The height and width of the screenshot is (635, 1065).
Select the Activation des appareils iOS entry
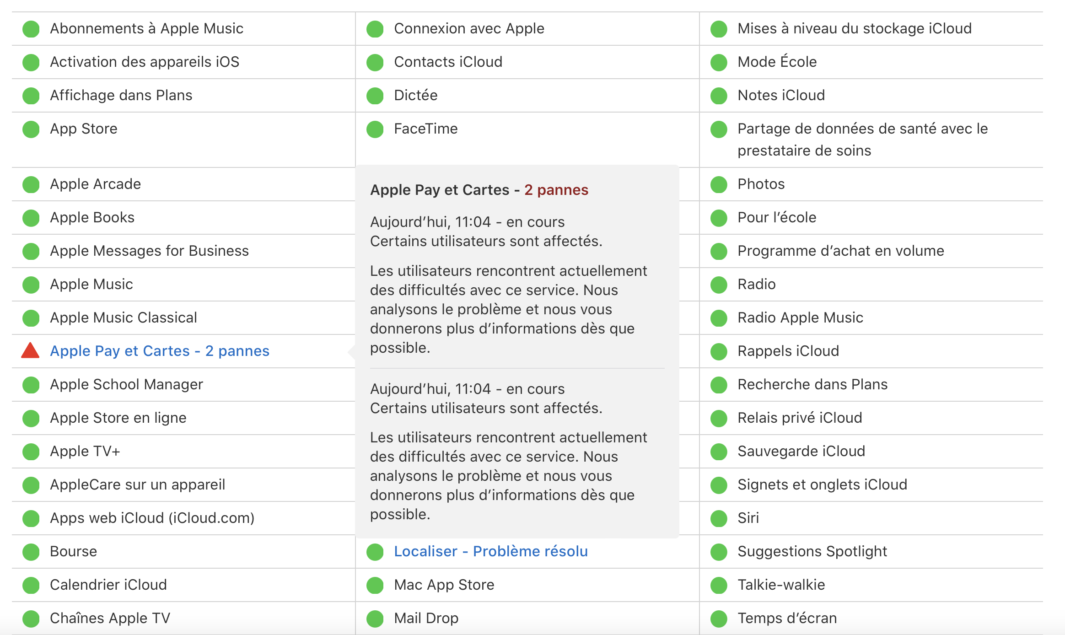point(145,62)
